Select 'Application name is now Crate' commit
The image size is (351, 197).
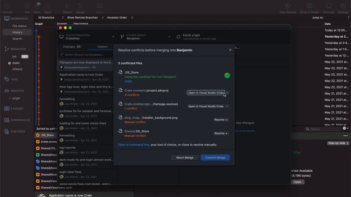click(x=86, y=77)
